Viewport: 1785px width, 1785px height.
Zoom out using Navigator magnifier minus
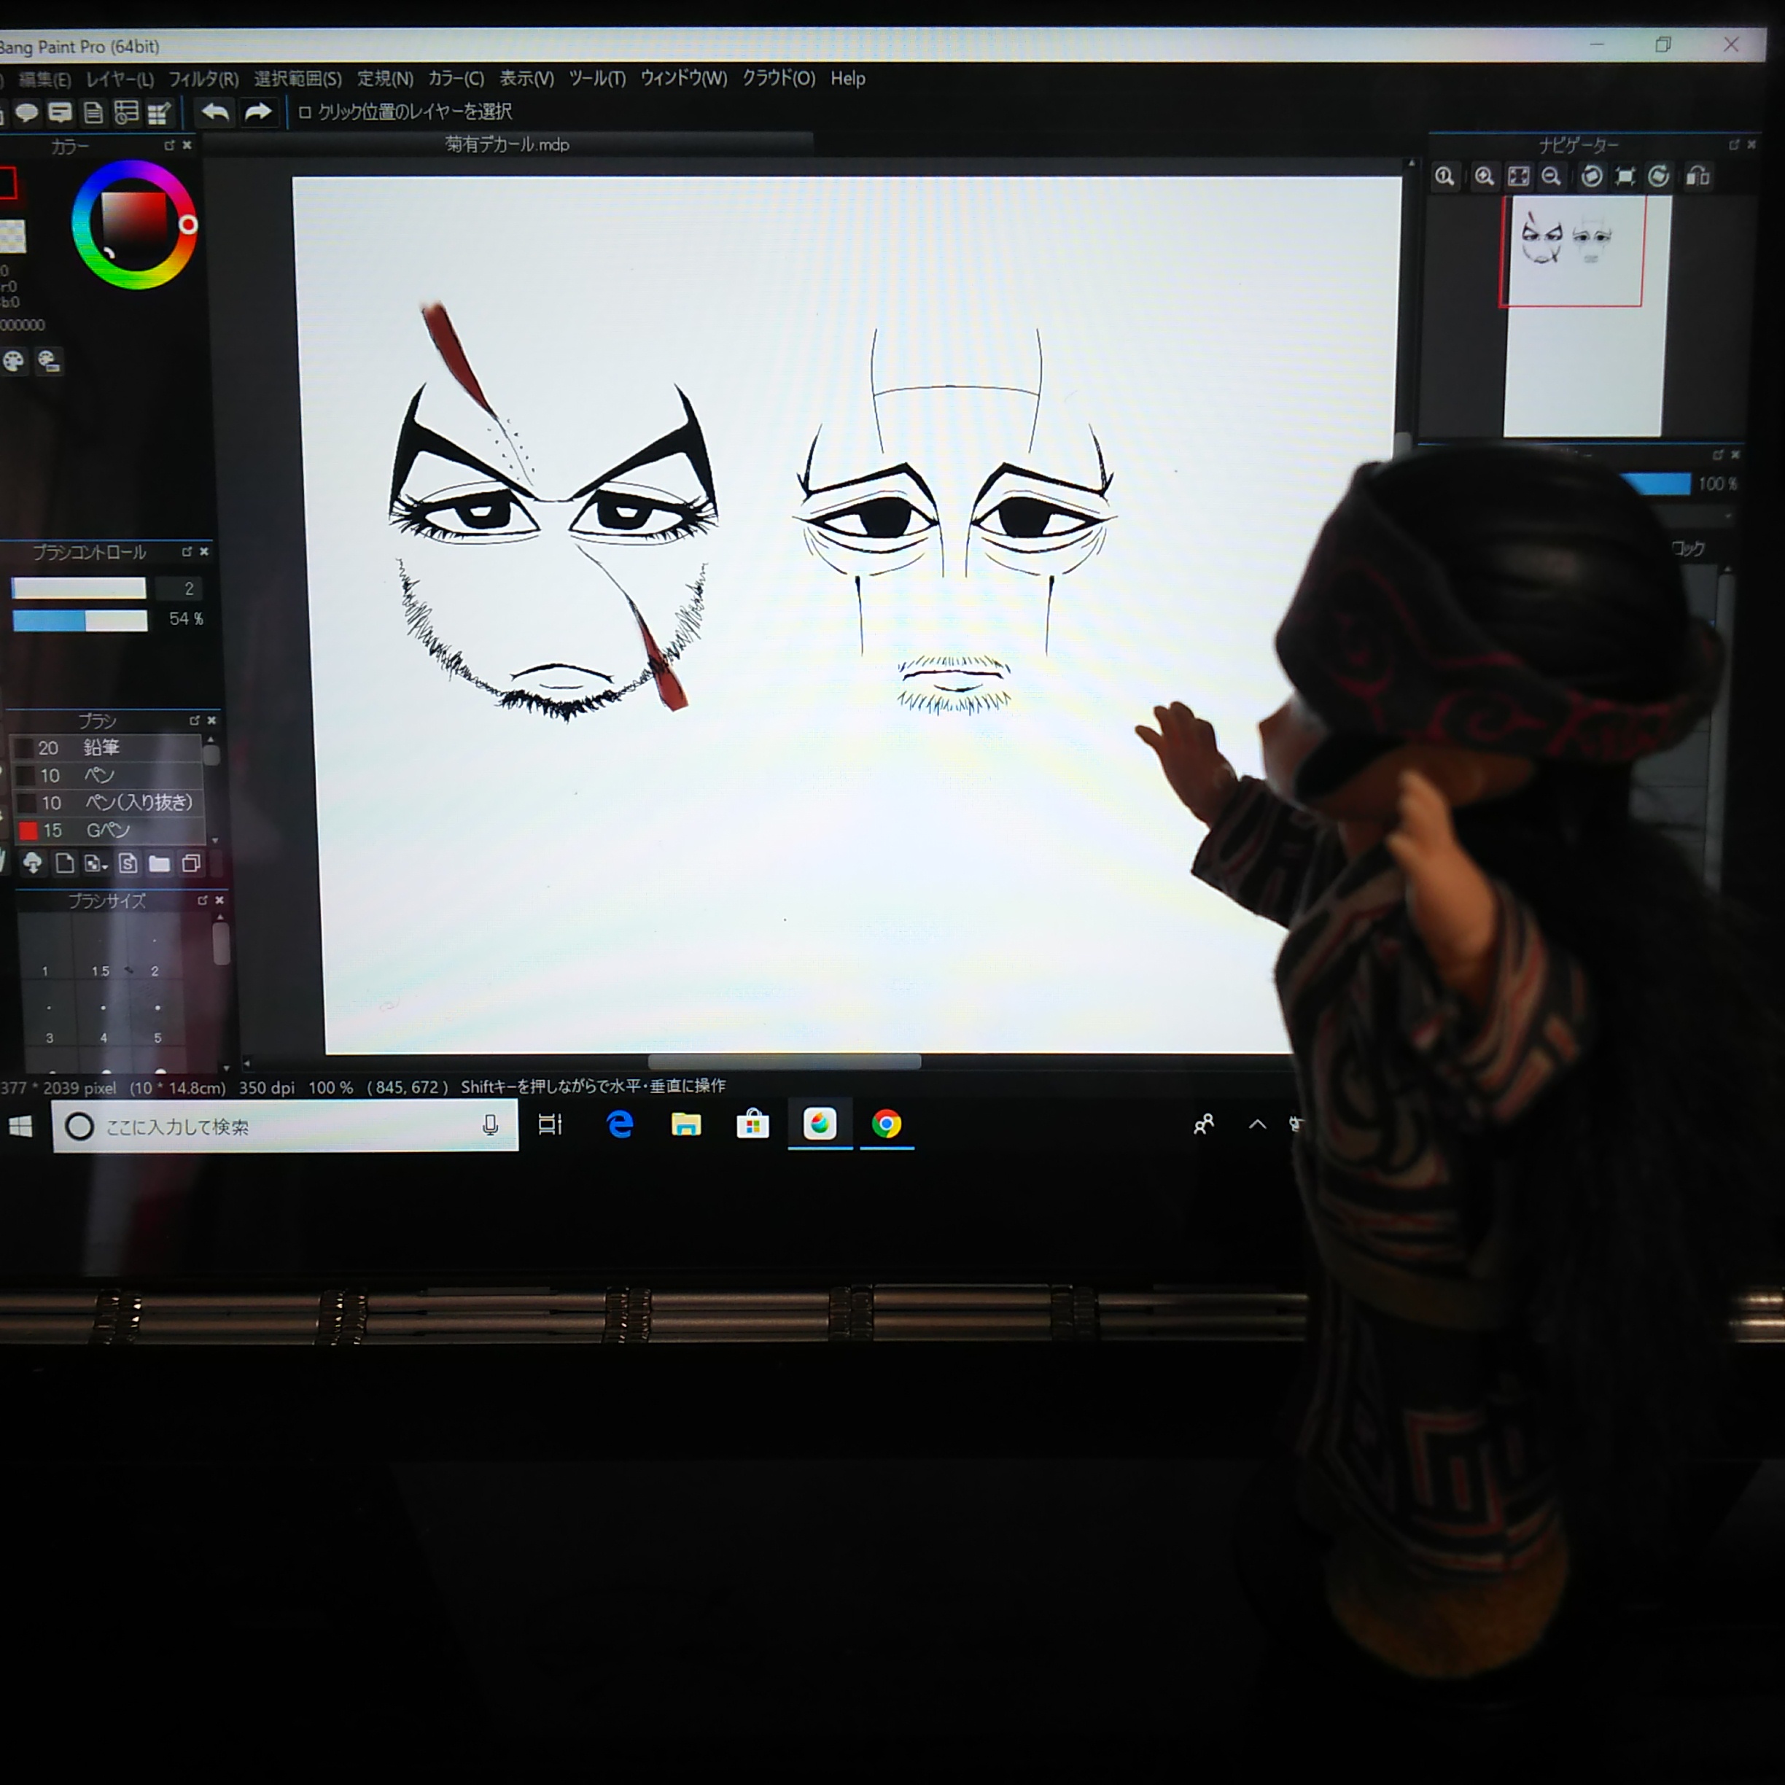1551,176
